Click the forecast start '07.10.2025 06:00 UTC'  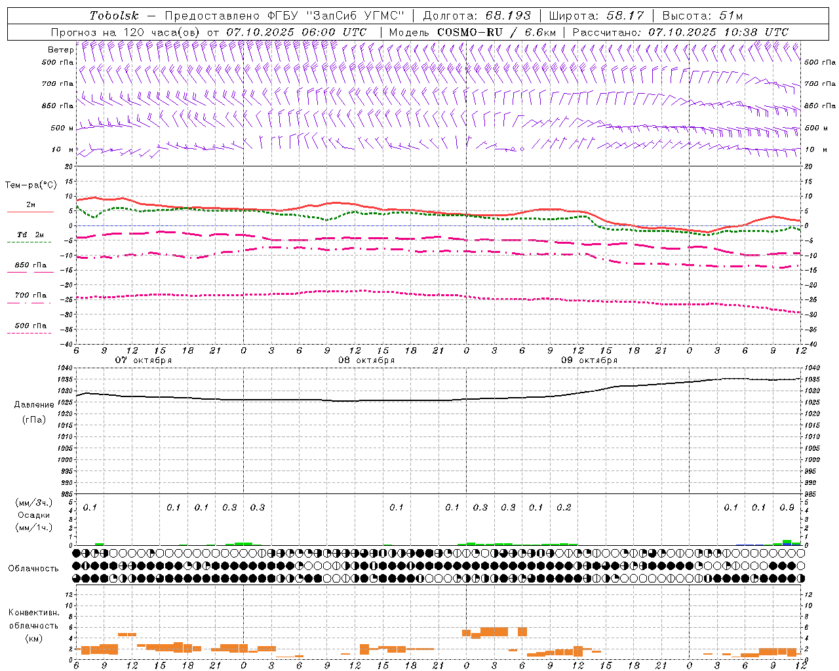pyautogui.click(x=296, y=32)
